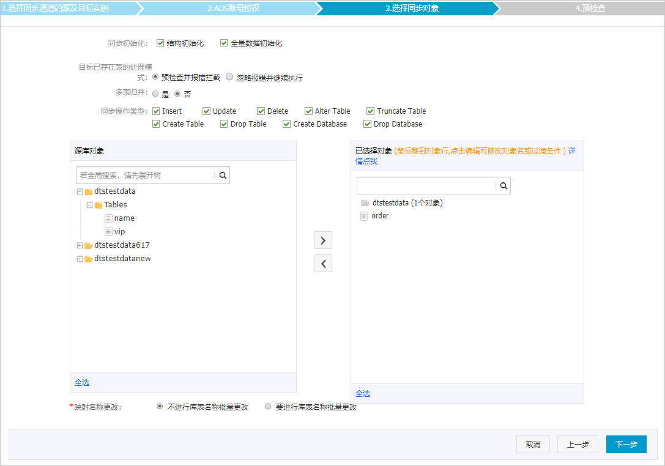Image resolution: width=665 pixels, height=466 pixels.
Task: Toggle the Truncate Table checkbox
Action: [371, 111]
